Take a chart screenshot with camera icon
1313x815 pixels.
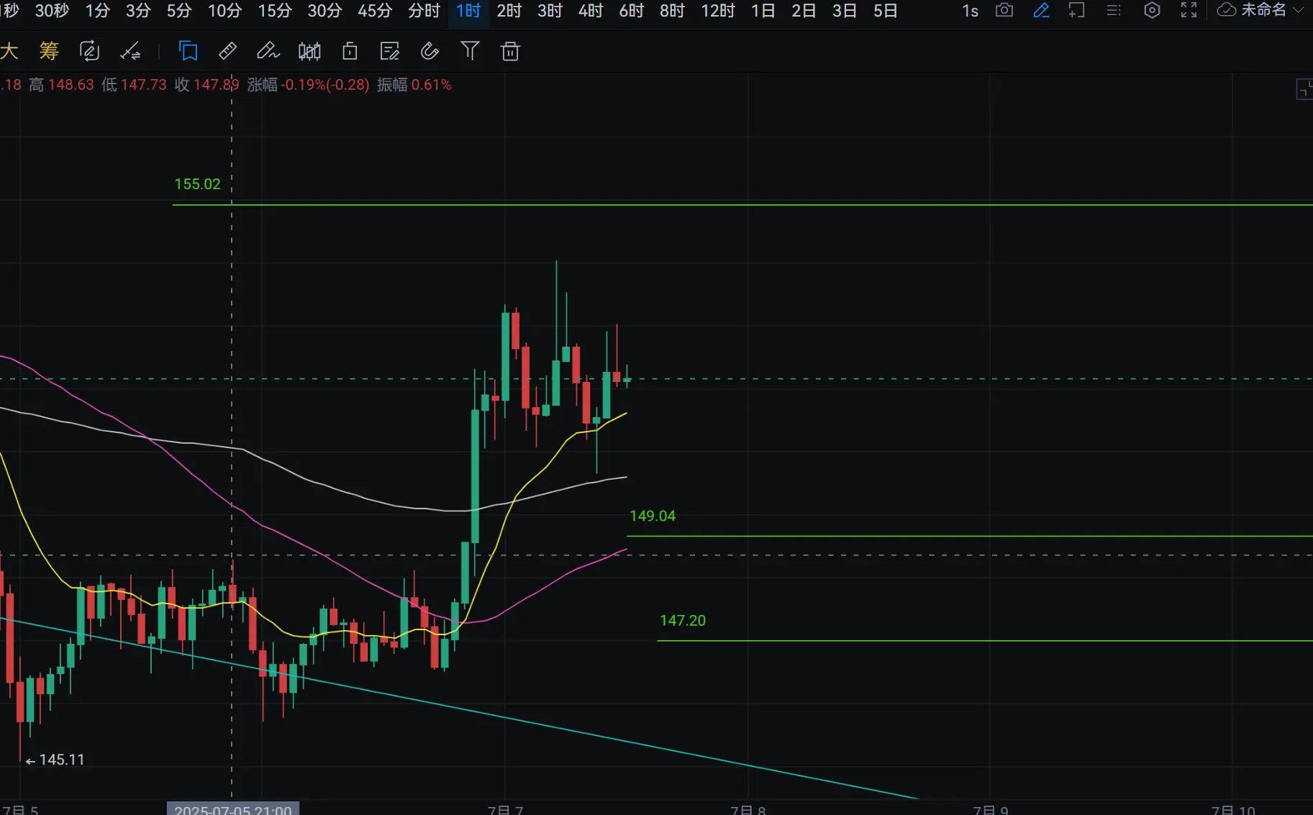pos(1004,10)
